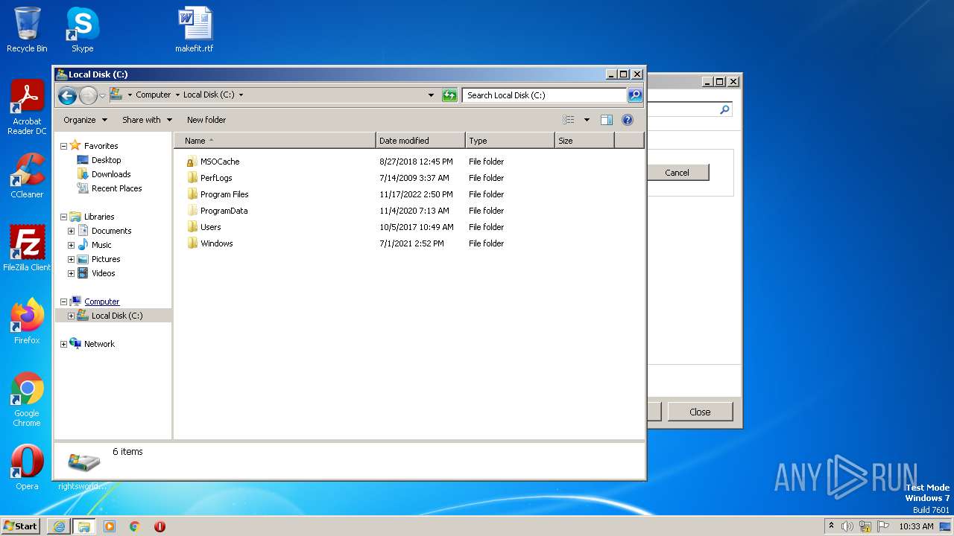Collapse the Computer tree node

coord(63,301)
